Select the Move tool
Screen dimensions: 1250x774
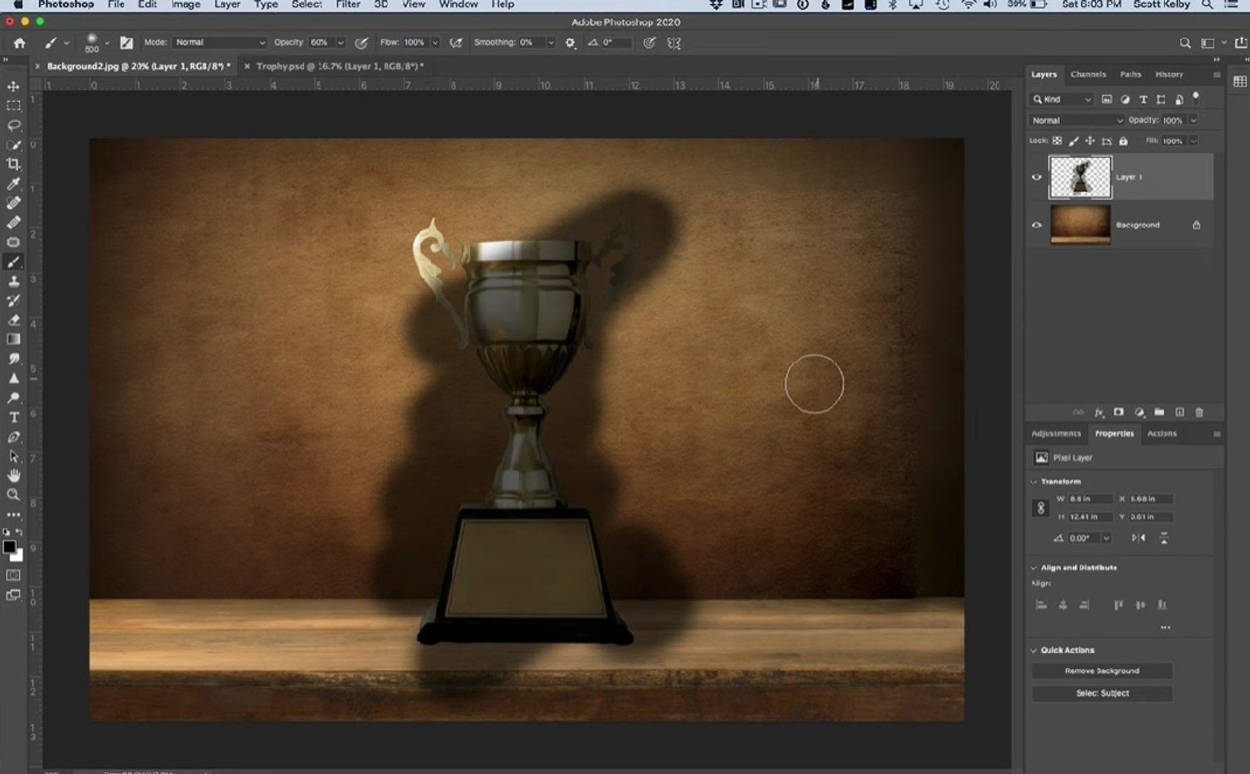pyautogui.click(x=13, y=86)
